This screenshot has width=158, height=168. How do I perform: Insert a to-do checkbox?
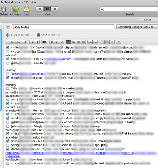pos(102,42)
